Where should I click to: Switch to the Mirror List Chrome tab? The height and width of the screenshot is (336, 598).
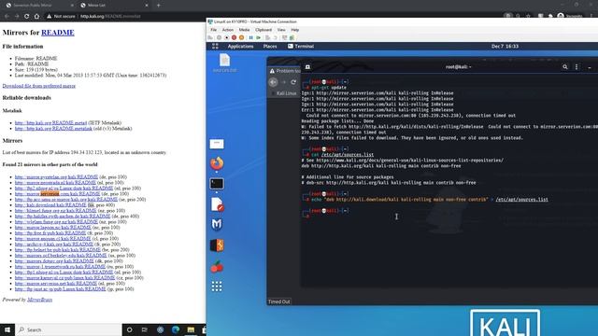(114, 6)
